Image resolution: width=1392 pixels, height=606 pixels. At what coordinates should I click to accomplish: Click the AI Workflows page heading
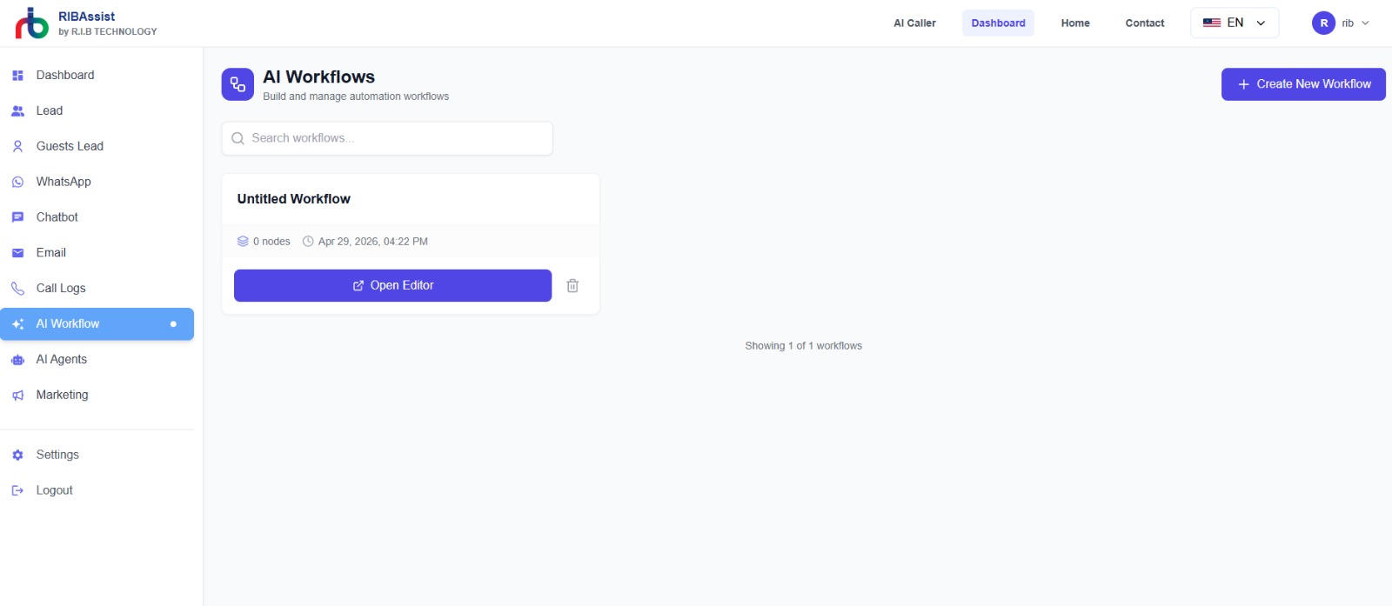pyautogui.click(x=318, y=77)
